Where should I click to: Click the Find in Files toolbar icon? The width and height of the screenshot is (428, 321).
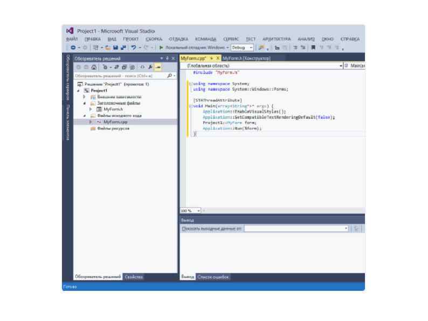(261, 47)
